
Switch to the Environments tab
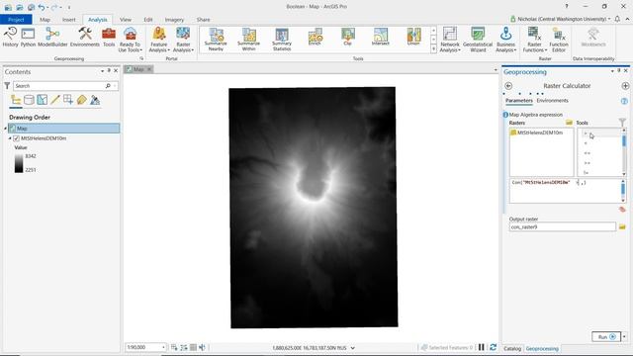552,101
